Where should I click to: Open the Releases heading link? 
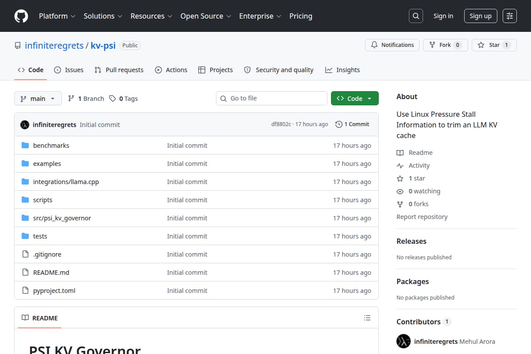coord(412,241)
